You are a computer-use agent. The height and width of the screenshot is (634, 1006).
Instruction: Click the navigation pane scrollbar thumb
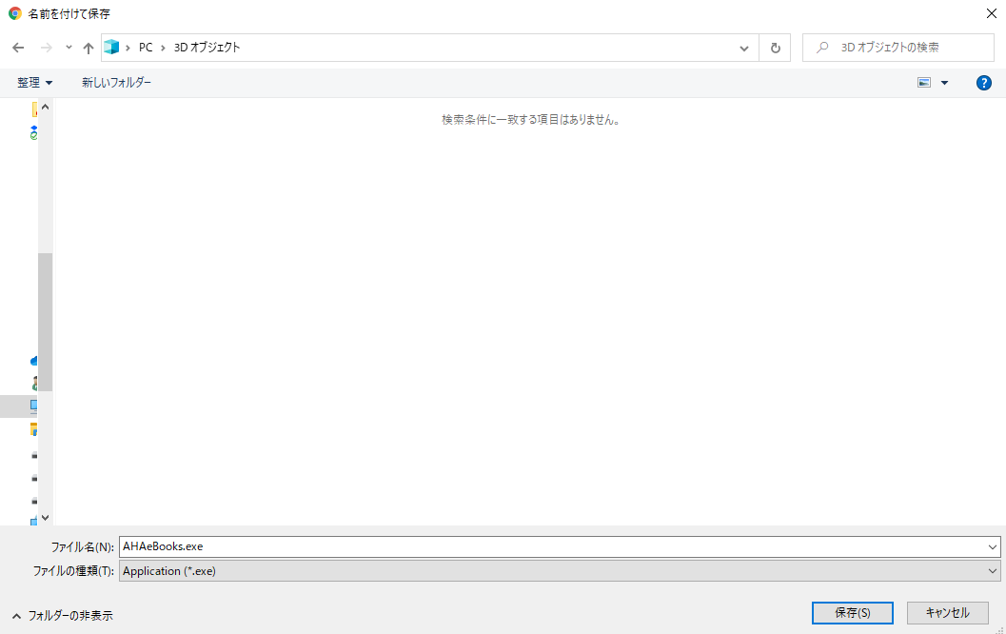point(45,322)
